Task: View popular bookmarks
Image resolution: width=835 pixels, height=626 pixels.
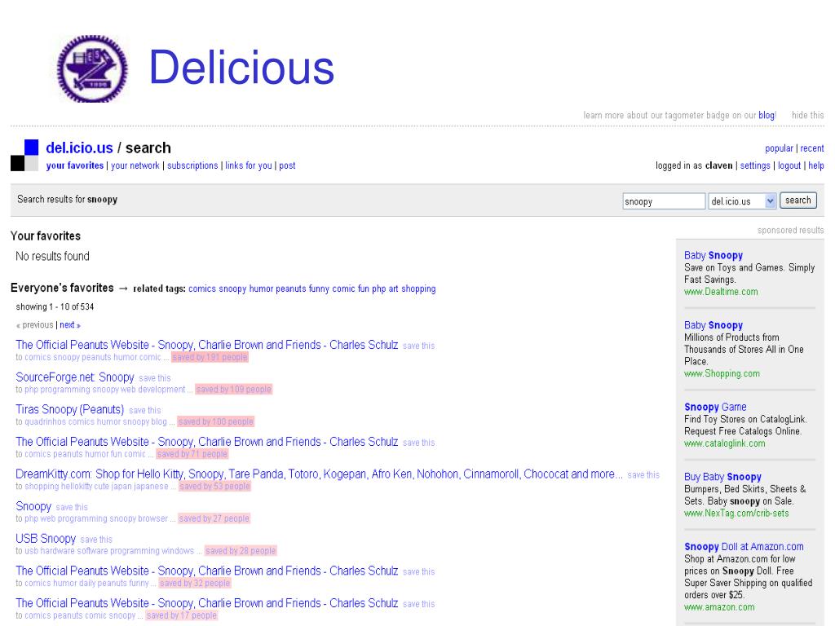Action: [x=779, y=148]
